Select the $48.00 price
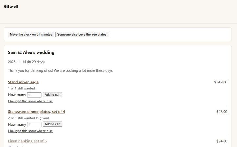237x147 pixels. click(x=222, y=112)
